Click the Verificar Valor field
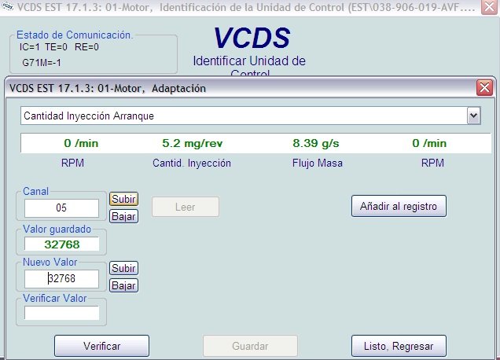The image size is (500, 360). coord(61,313)
